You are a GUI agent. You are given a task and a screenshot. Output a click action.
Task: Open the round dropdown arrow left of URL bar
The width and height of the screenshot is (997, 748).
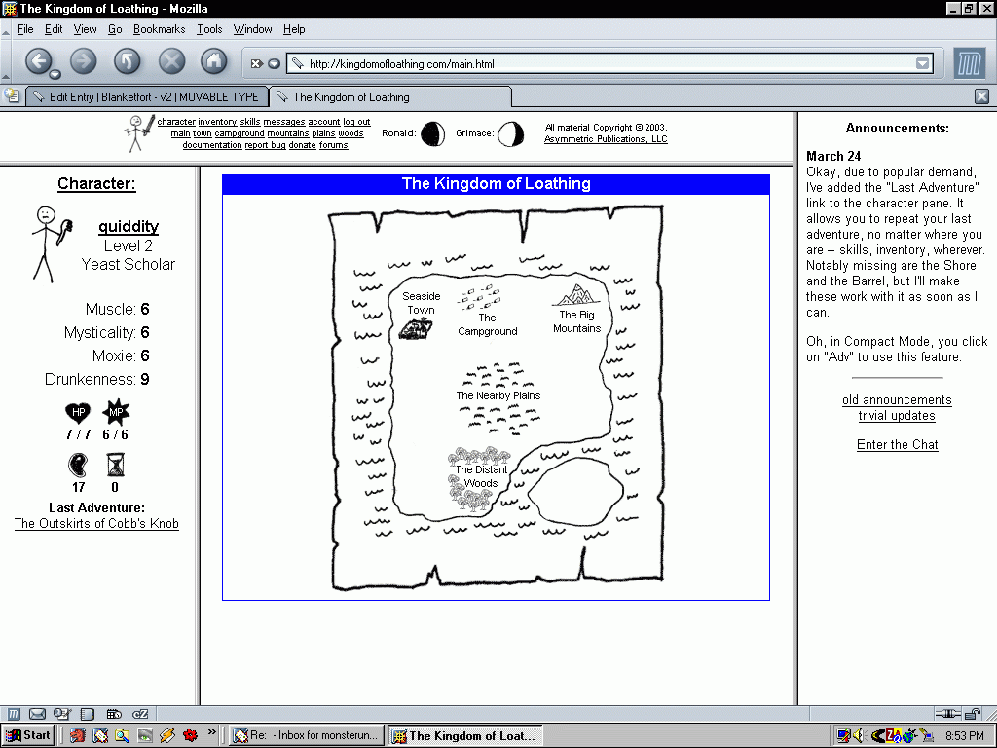click(x=274, y=63)
